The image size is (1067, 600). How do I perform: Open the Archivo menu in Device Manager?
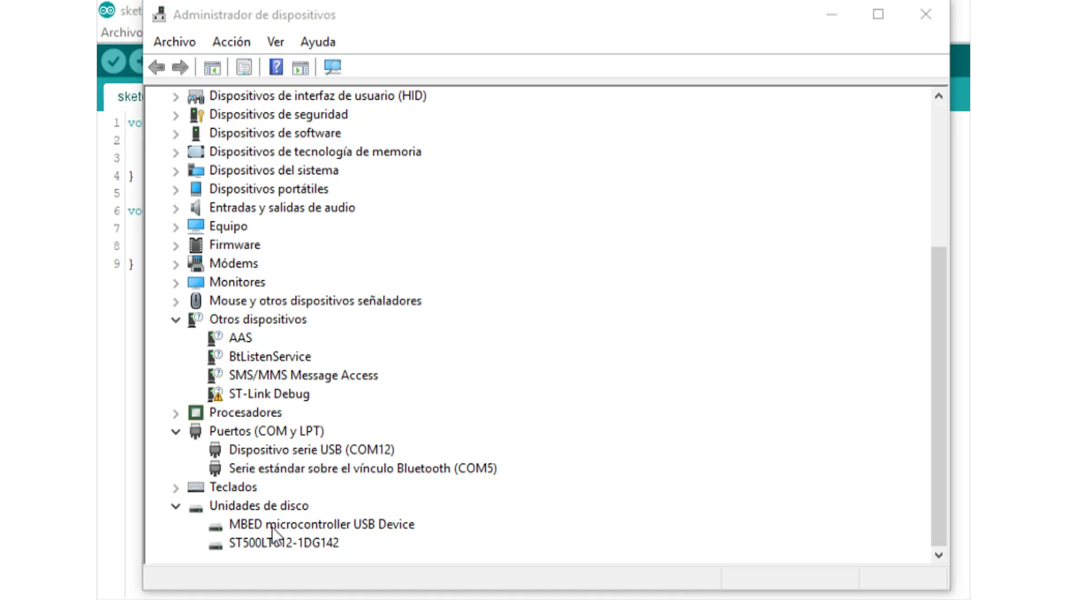pyautogui.click(x=174, y=42)
